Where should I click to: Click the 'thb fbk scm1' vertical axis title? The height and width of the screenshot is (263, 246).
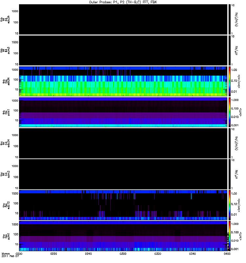tap(6, 112)
